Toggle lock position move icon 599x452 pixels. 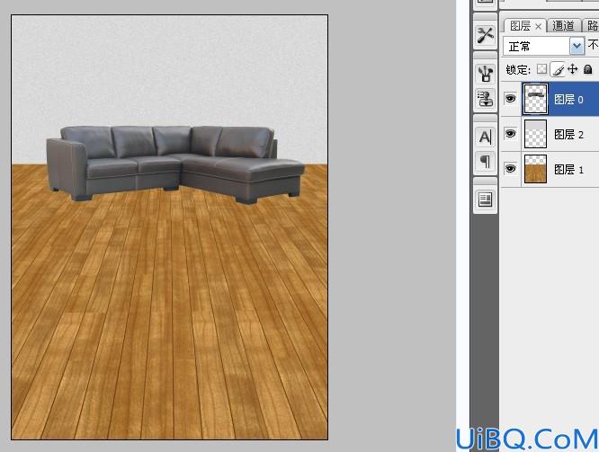pyautogui.click(x=573, y=69)
